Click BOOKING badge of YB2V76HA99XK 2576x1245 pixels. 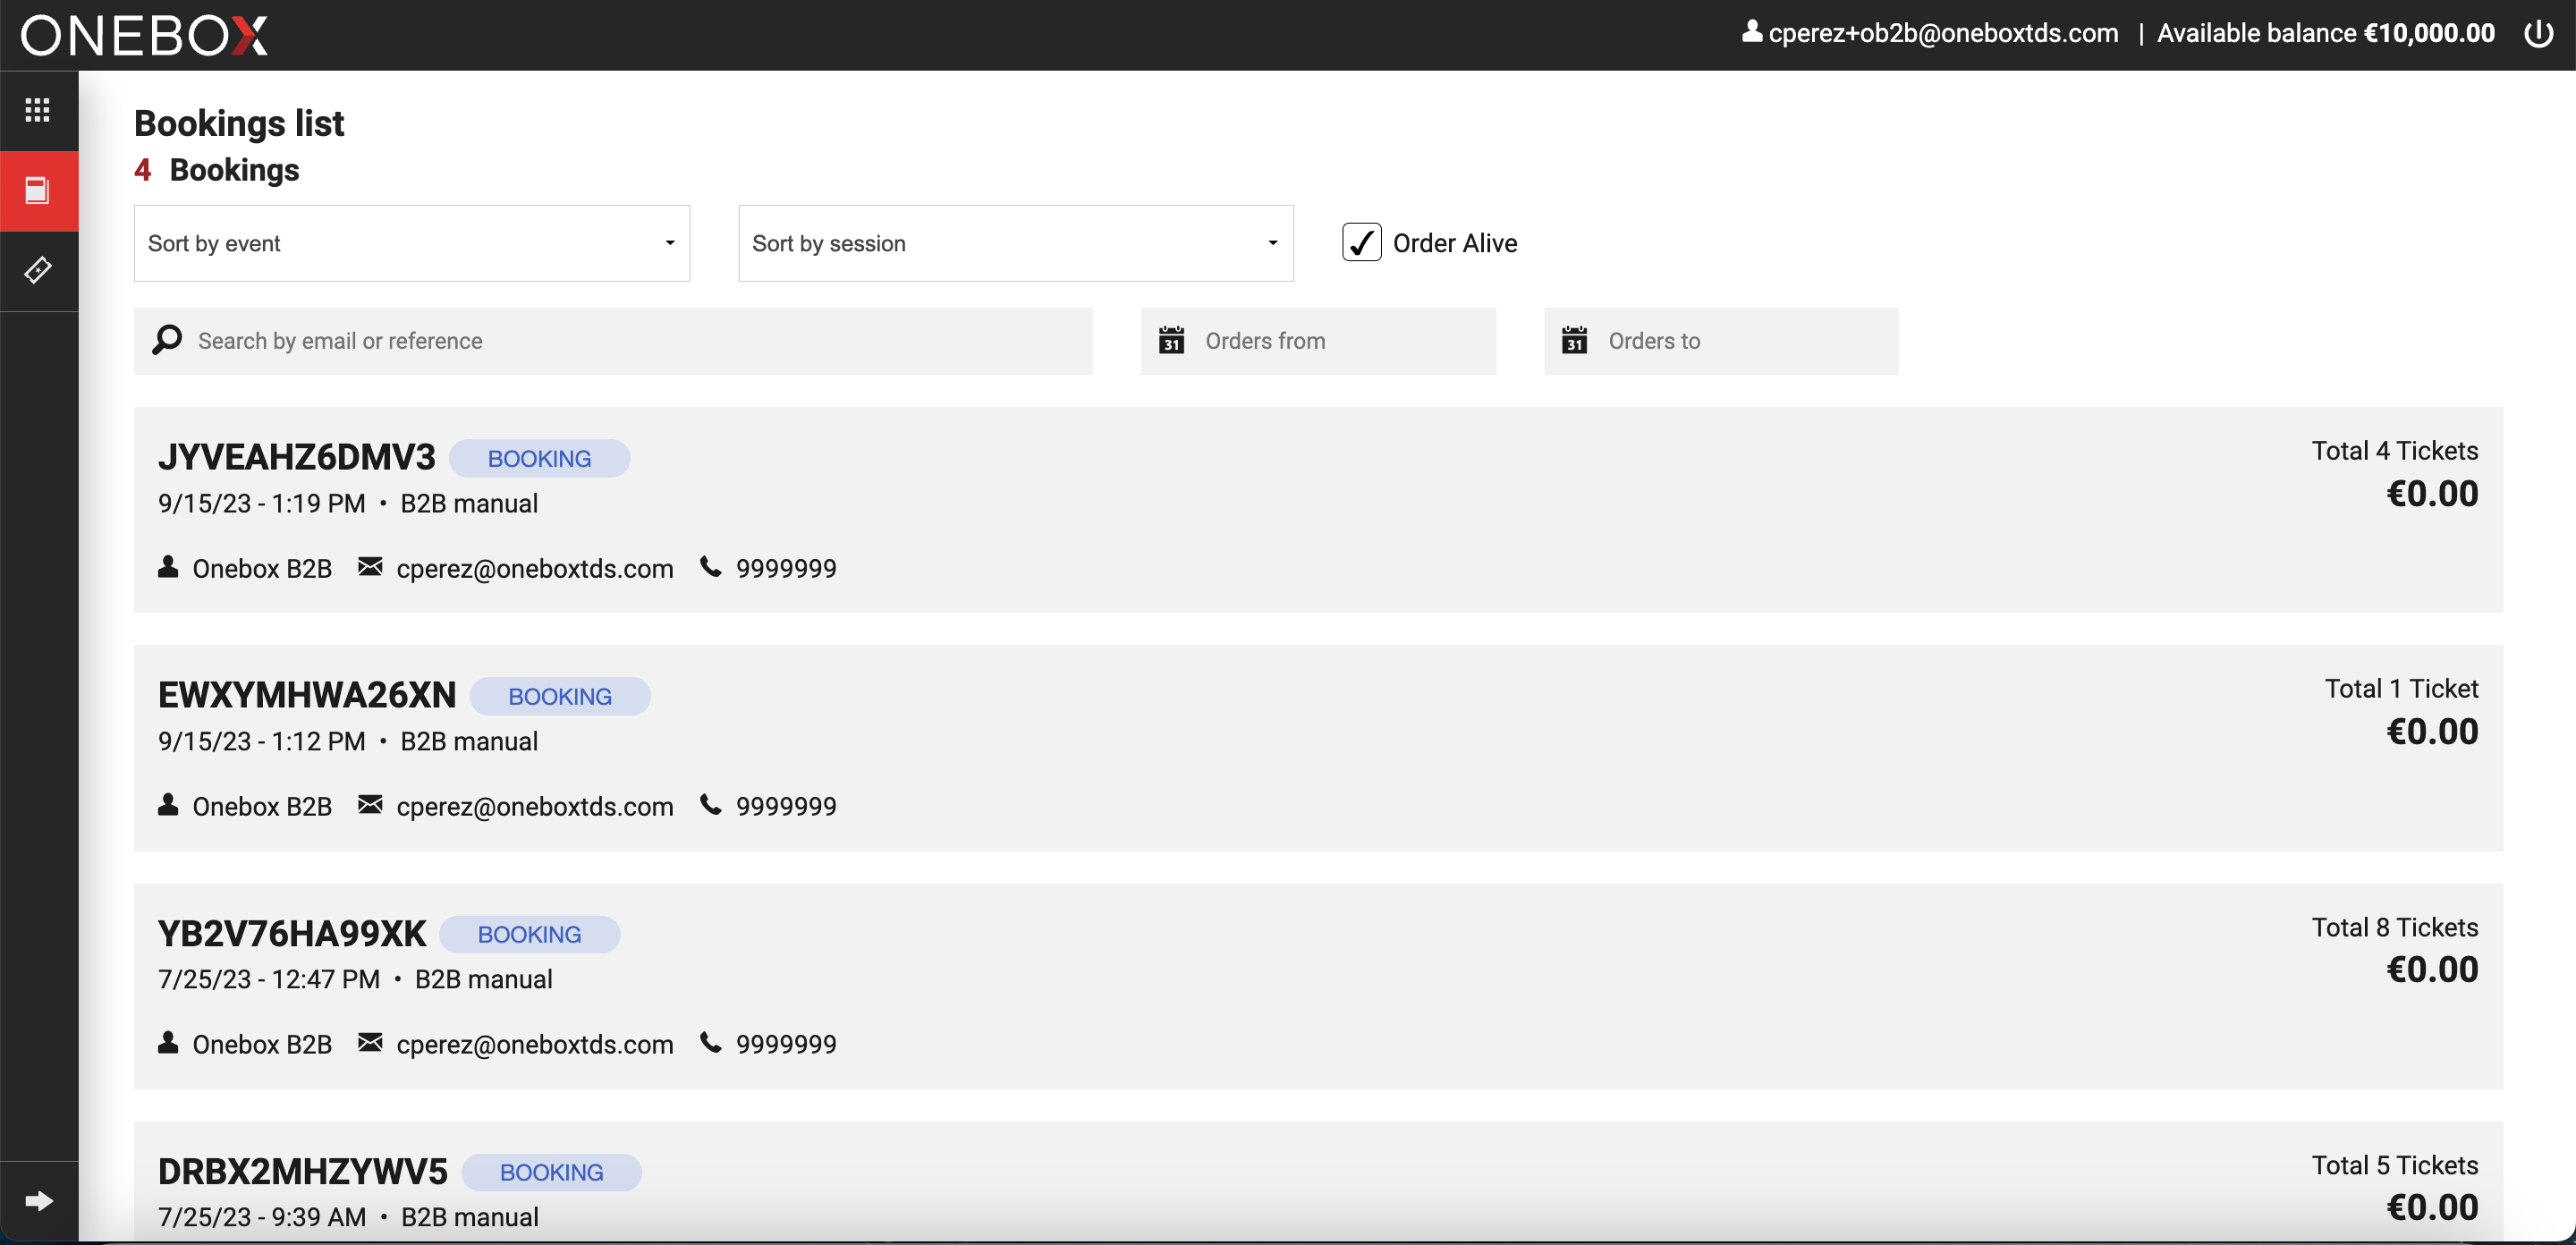[529, 934]
